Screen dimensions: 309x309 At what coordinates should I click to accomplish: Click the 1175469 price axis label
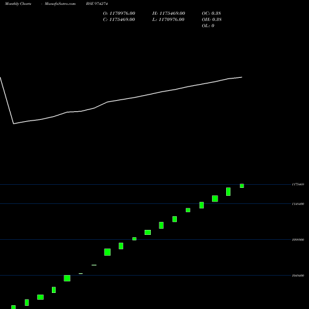coord(298,184)
